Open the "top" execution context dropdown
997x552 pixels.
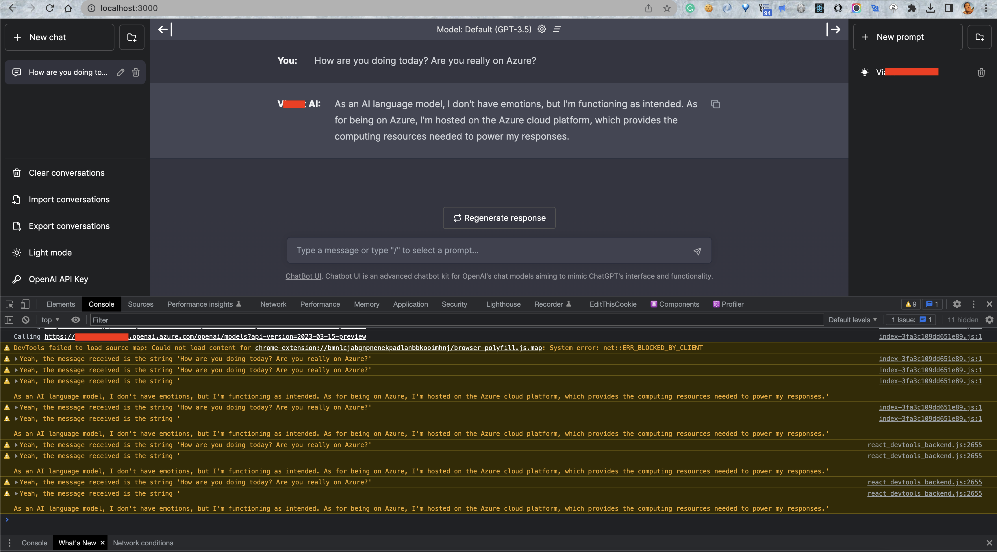click(x=49, y=319)
